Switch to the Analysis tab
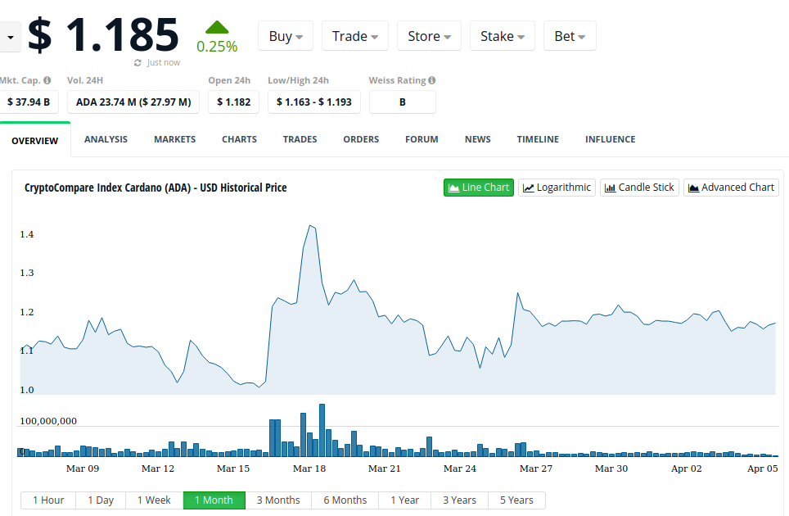The height and width of the screenshot is (516, 789). (106, 139)
